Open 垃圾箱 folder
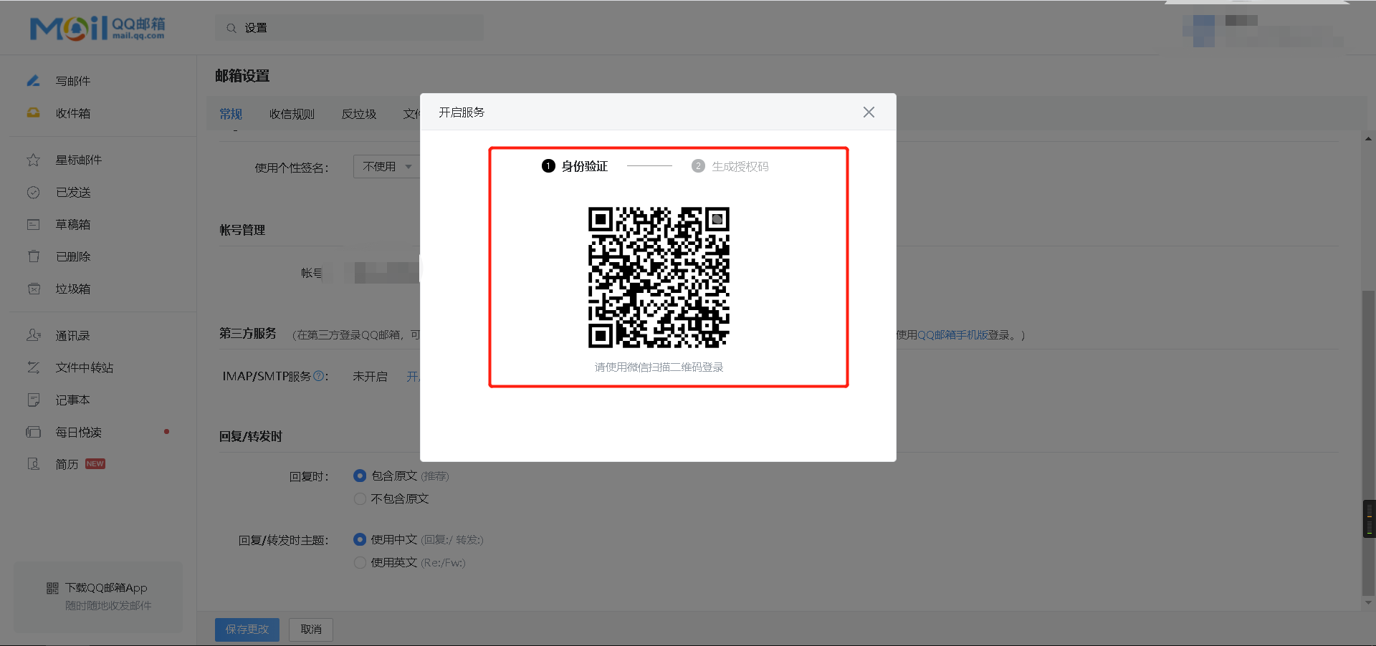The width and height of the screenshot is (1376, 646). click(x=73, y=289)
